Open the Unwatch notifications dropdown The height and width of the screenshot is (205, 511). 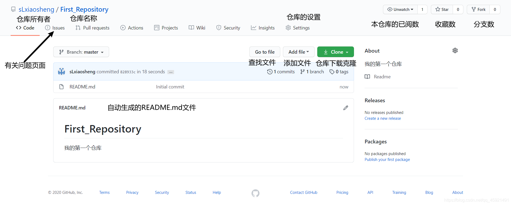coord(400,10)
